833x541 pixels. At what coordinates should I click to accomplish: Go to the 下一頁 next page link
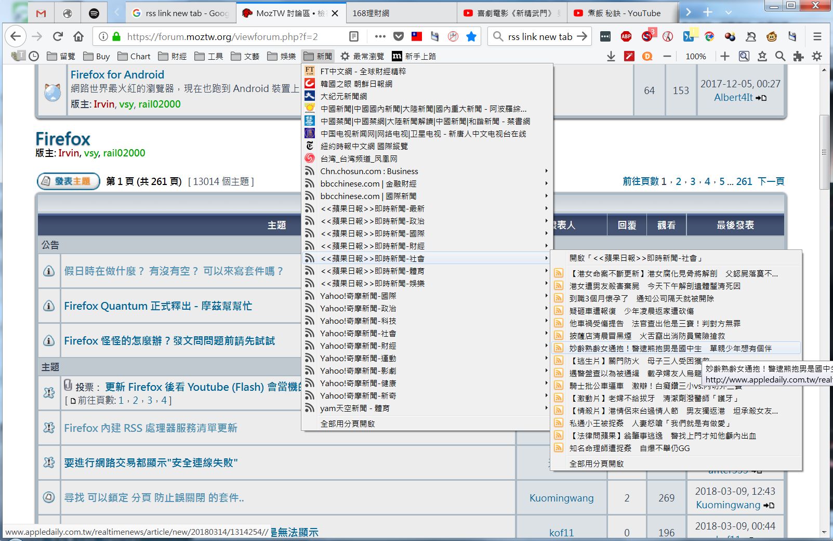(771, 181)
